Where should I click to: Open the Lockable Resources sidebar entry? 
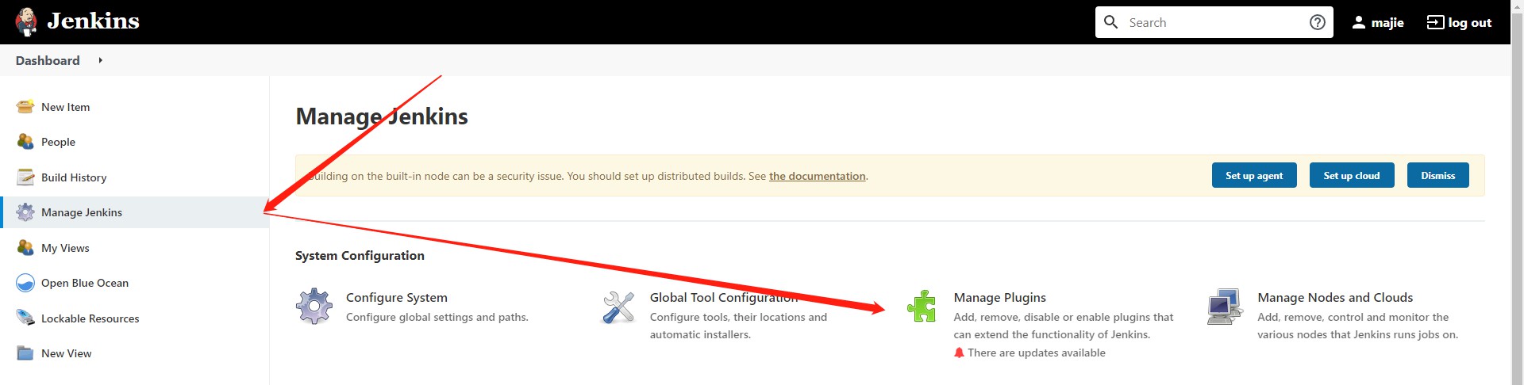click(90, 318)
